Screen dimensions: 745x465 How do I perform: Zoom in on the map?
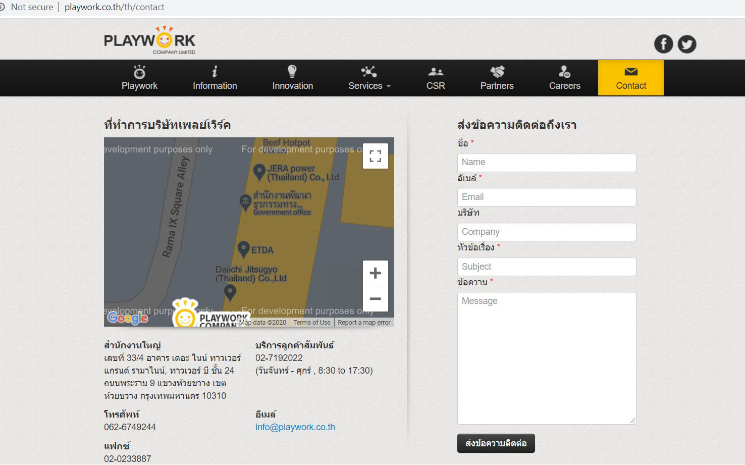click(x=375, y=273)
